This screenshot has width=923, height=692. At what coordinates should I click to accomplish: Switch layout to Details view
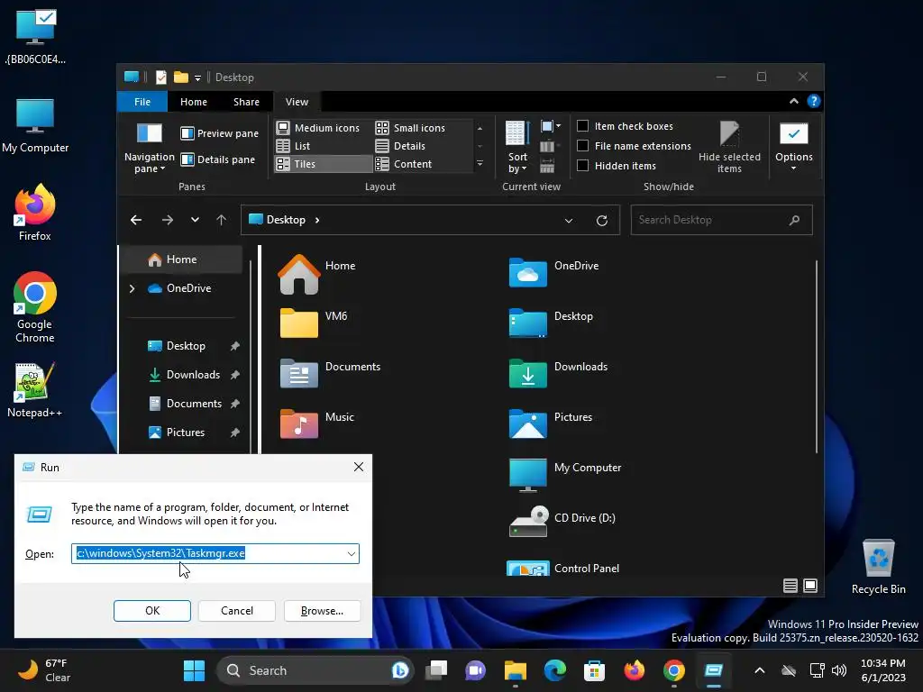[400, 146]
